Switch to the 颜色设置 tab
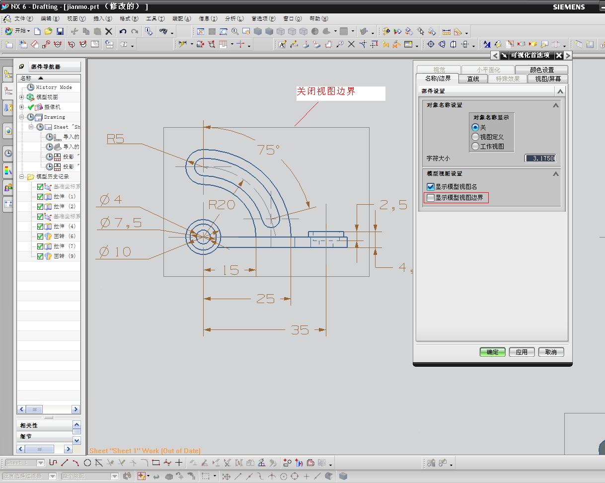 (x=541, y=70)
